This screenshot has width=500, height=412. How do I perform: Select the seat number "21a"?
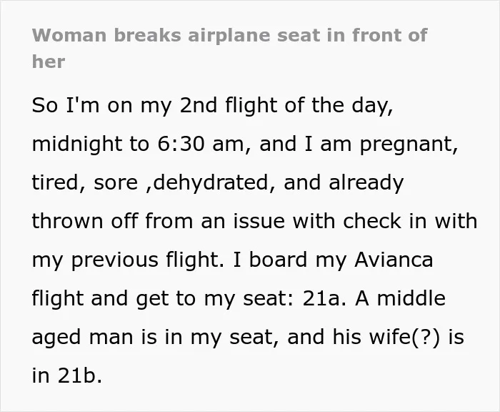point(321,298)
